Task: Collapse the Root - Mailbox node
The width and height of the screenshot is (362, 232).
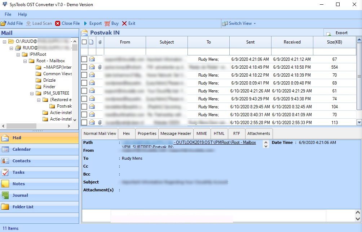Action: (x=25, y=61)
